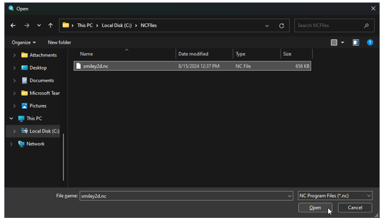Select Attachments in the navigation pane

(43, 55)
